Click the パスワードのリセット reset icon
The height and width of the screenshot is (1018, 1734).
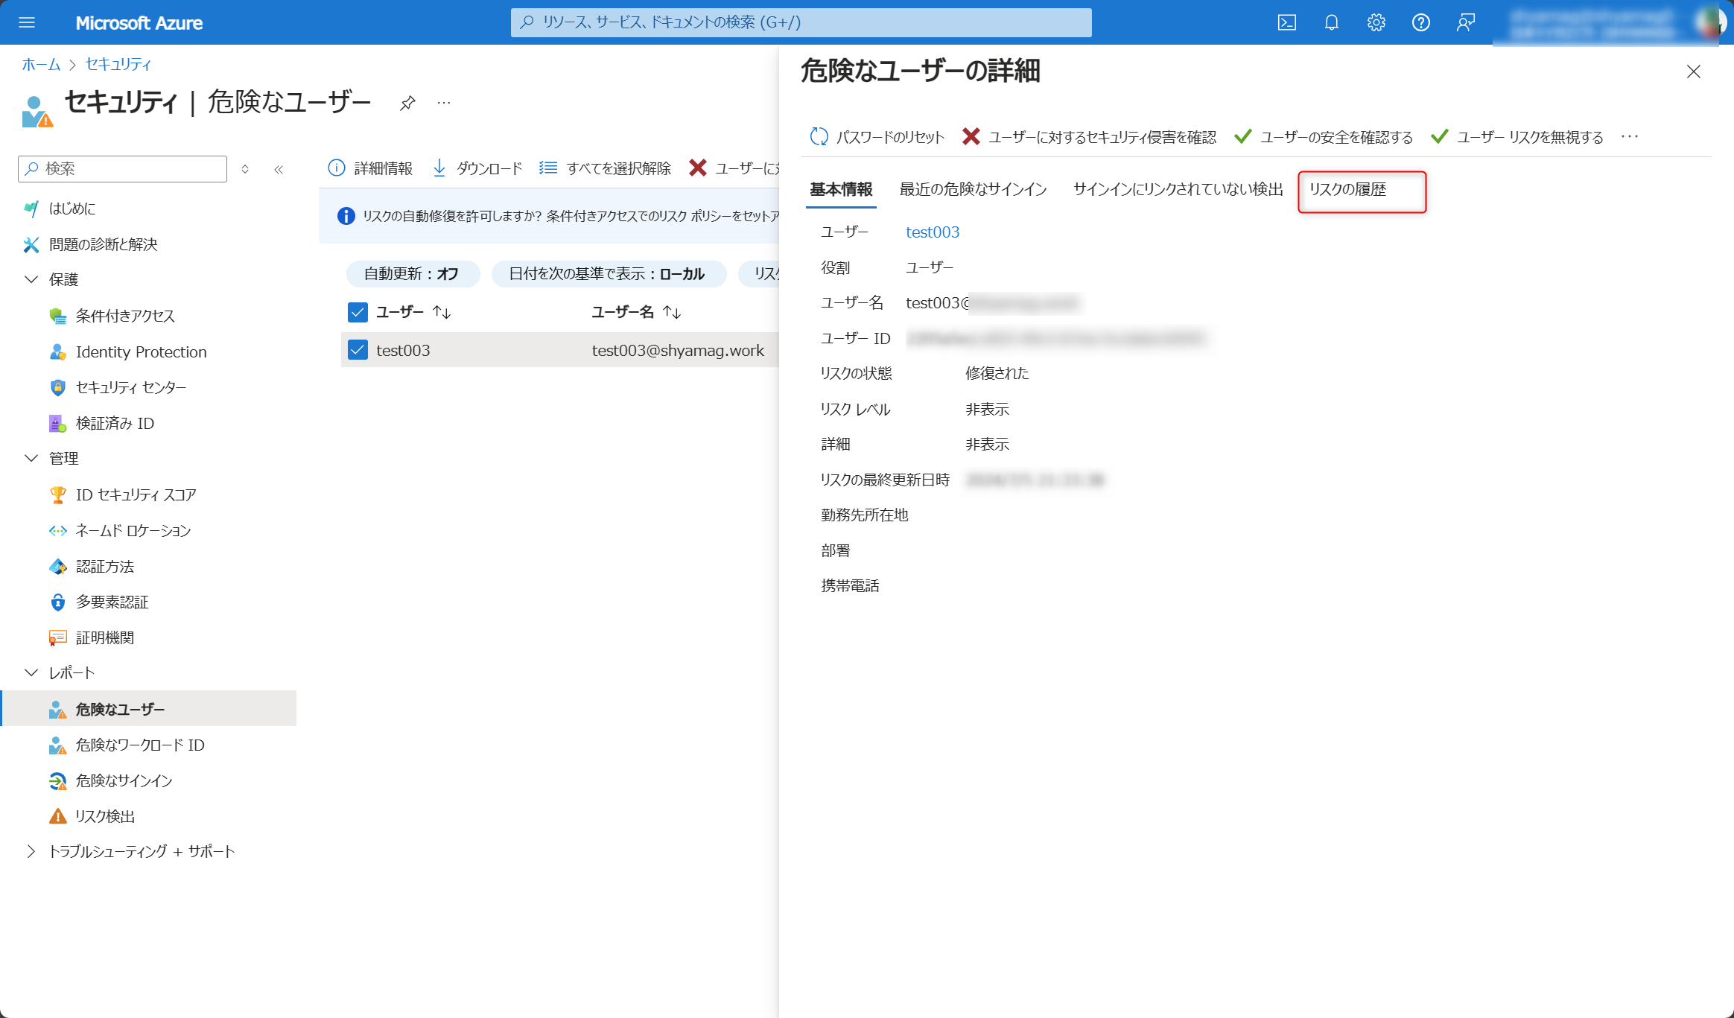(x=819, y=136)
